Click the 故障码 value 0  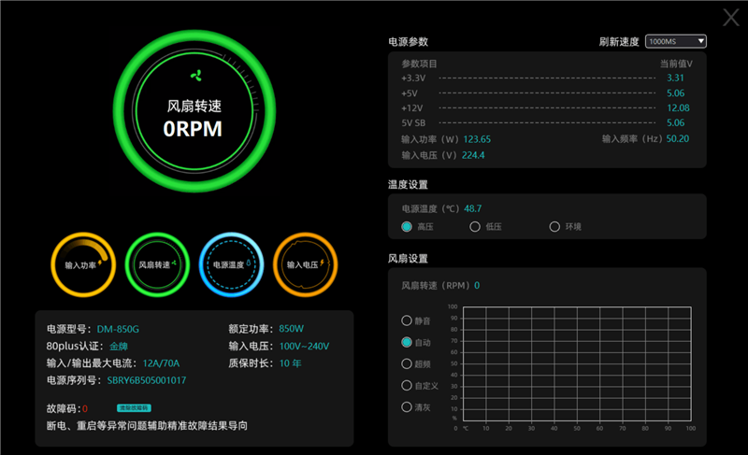[85, 409]
